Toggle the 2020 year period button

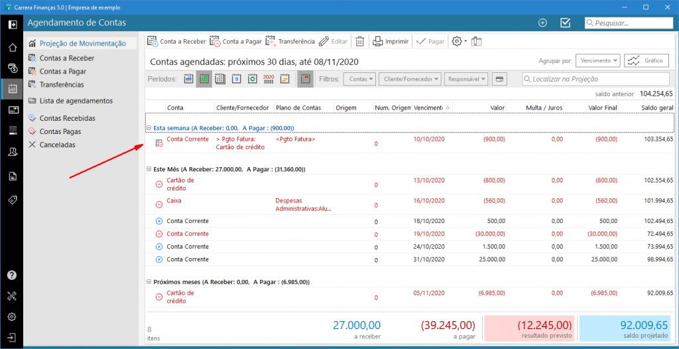pos(269,79)
